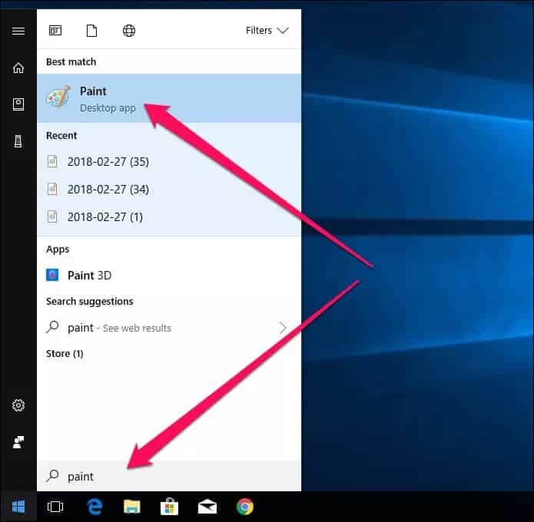
Task: Click the Paint 3D app icon
Action: click(52, 275)
